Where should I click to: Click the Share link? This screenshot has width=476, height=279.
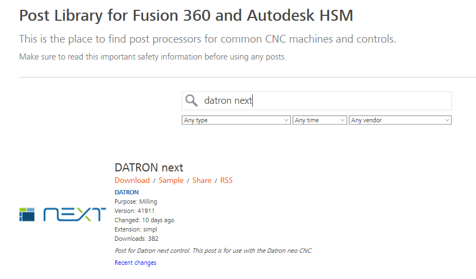point(202,180)
